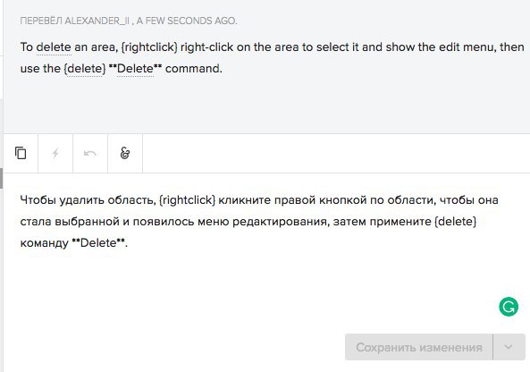
Task: Click underlined glossary term delete in first source line
Action: pyautogui.click(x=54, y=47)
